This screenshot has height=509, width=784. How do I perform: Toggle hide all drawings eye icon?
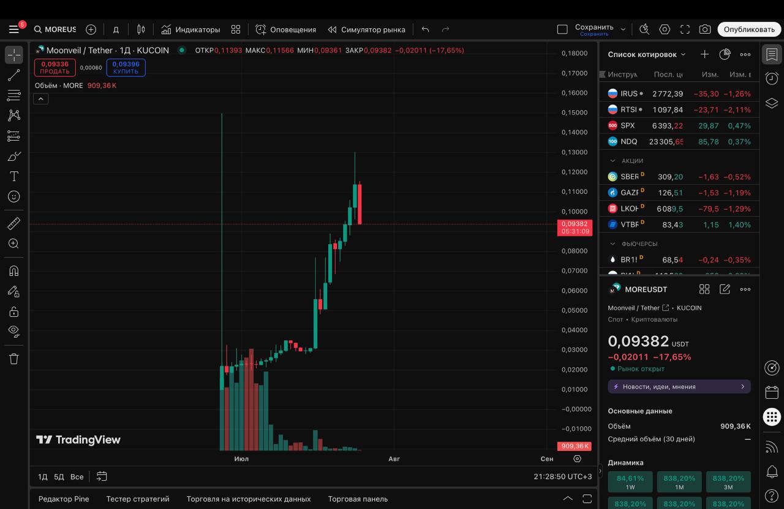click(14, 332)
